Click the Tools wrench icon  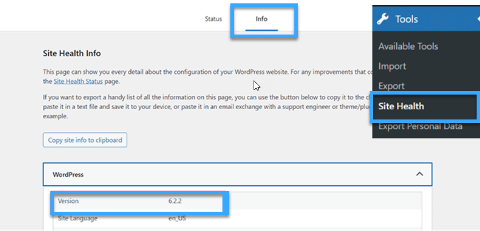(x=383, y=19)
